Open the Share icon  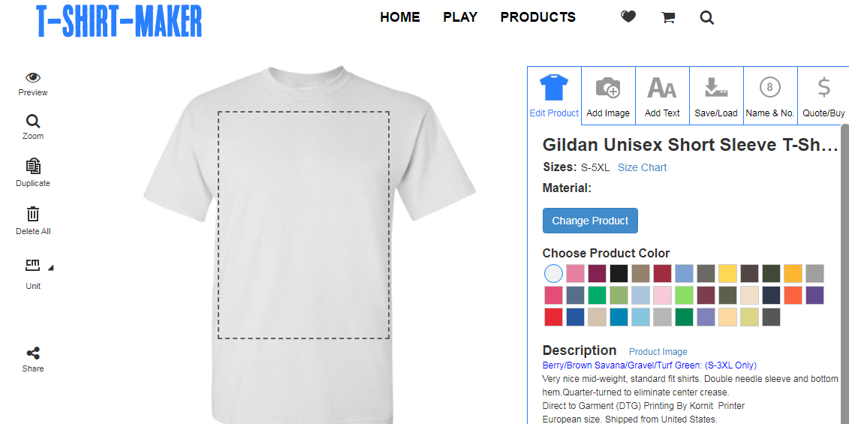pyautogui.click(x=33, y=353)
